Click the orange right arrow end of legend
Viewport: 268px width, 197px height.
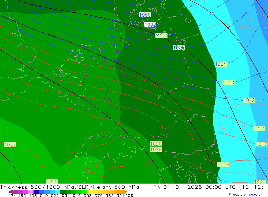point(126,192)
